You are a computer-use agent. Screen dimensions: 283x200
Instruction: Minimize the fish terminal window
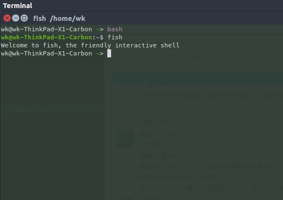click(16, 18)
